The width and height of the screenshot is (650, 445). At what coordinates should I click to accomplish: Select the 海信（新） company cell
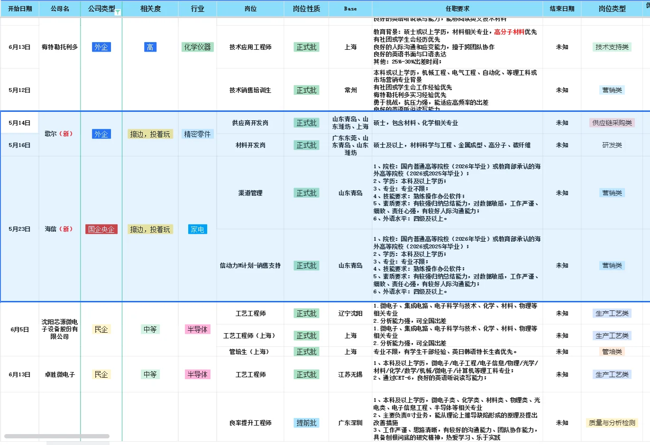click(60, 229)
